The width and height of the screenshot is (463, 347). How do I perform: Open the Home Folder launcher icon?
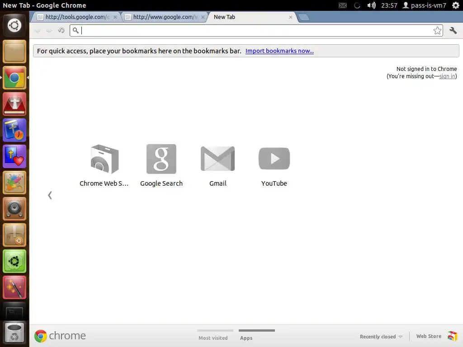click(14, 52)
